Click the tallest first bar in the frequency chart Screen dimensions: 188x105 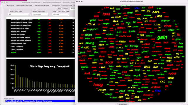[16, 76]
